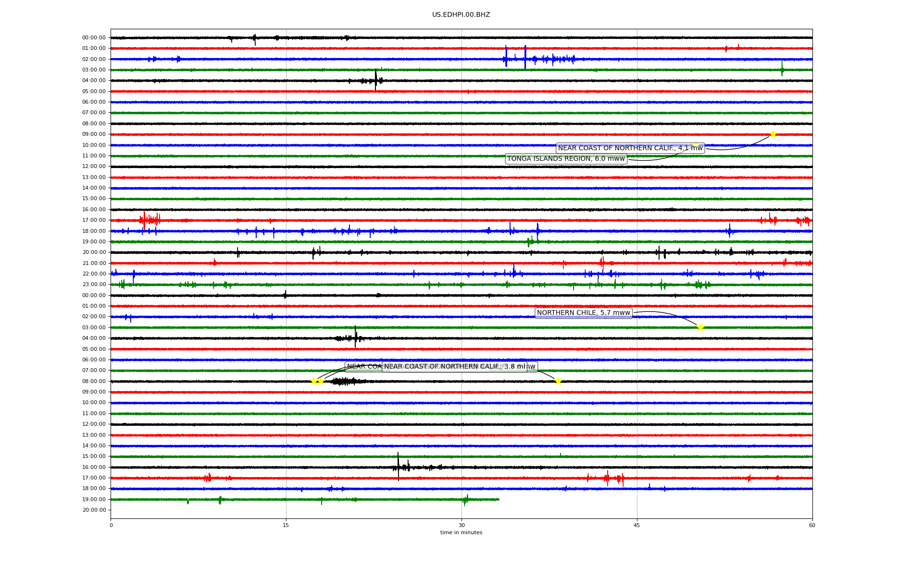Click the US.EDHPI.00.BHZ plot title
The height and width of the screenshot is (576, 923).
coord(461,15)
